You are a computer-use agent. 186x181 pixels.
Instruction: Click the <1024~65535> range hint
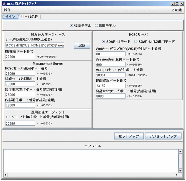[x=137, y=75]
